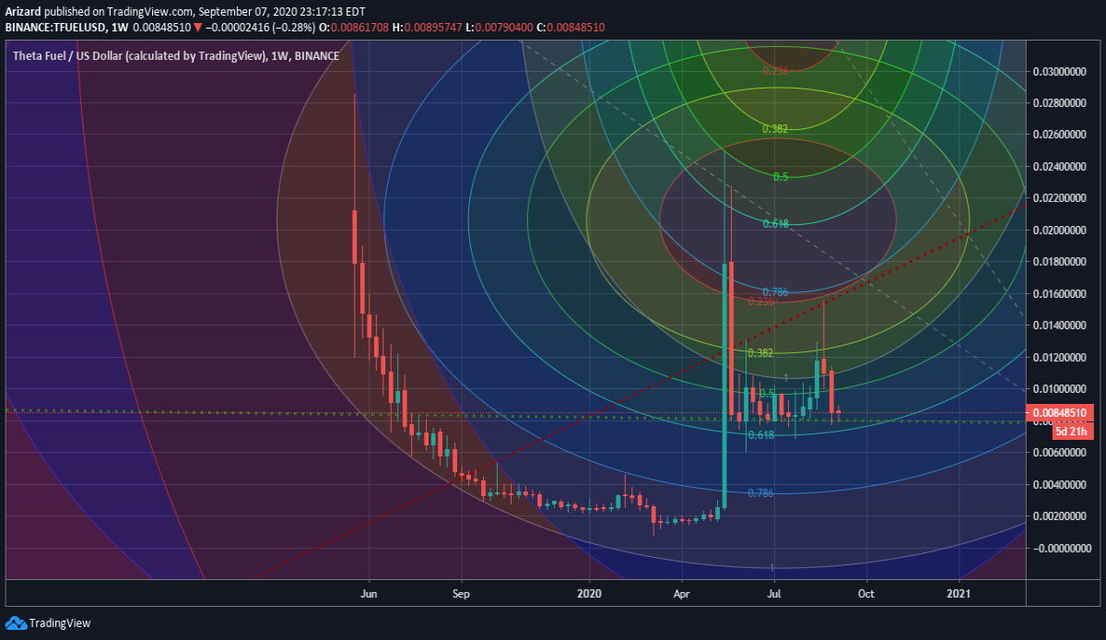The width and height of the screenshot is (1106, 640).
Task: Select the latest small candle beside price label
Action: (x=838, y=412)
